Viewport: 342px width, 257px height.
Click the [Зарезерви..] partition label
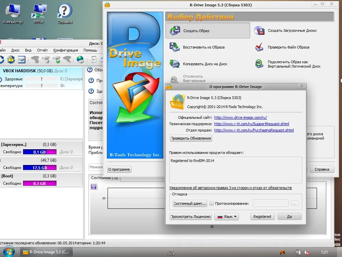point(13,145)
